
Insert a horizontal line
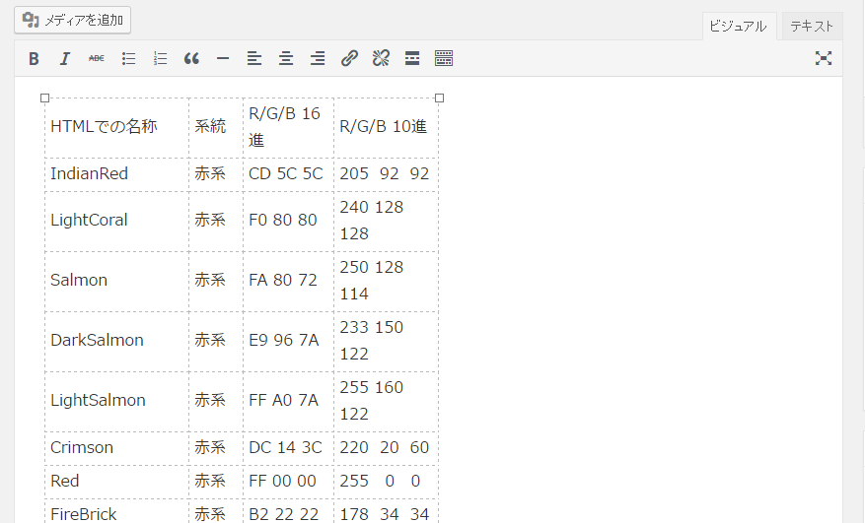pos(223,59)
